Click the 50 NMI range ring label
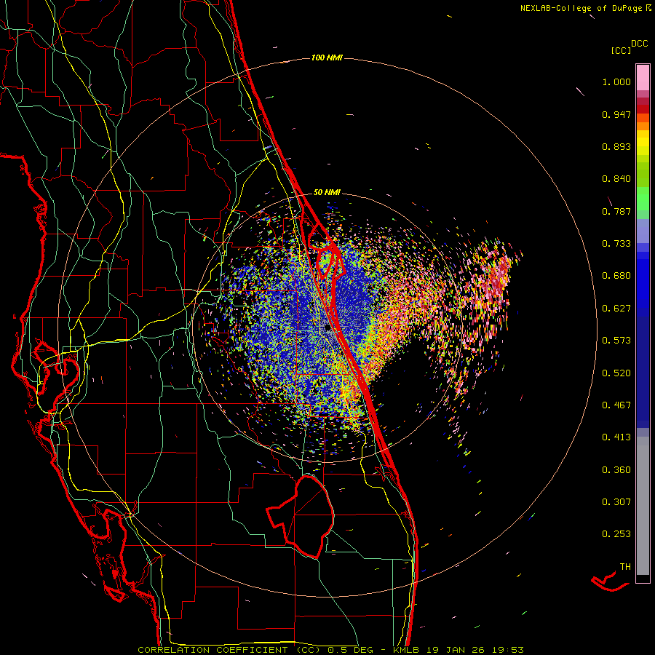The image size is (655, 655). coord(327,192)
